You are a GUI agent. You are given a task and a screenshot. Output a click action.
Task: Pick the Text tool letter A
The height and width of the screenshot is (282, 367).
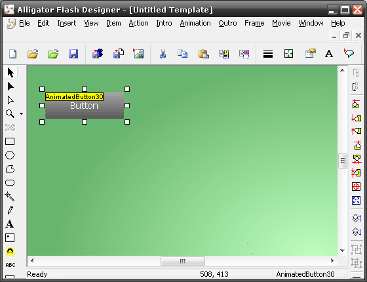[x=10, y=224]
